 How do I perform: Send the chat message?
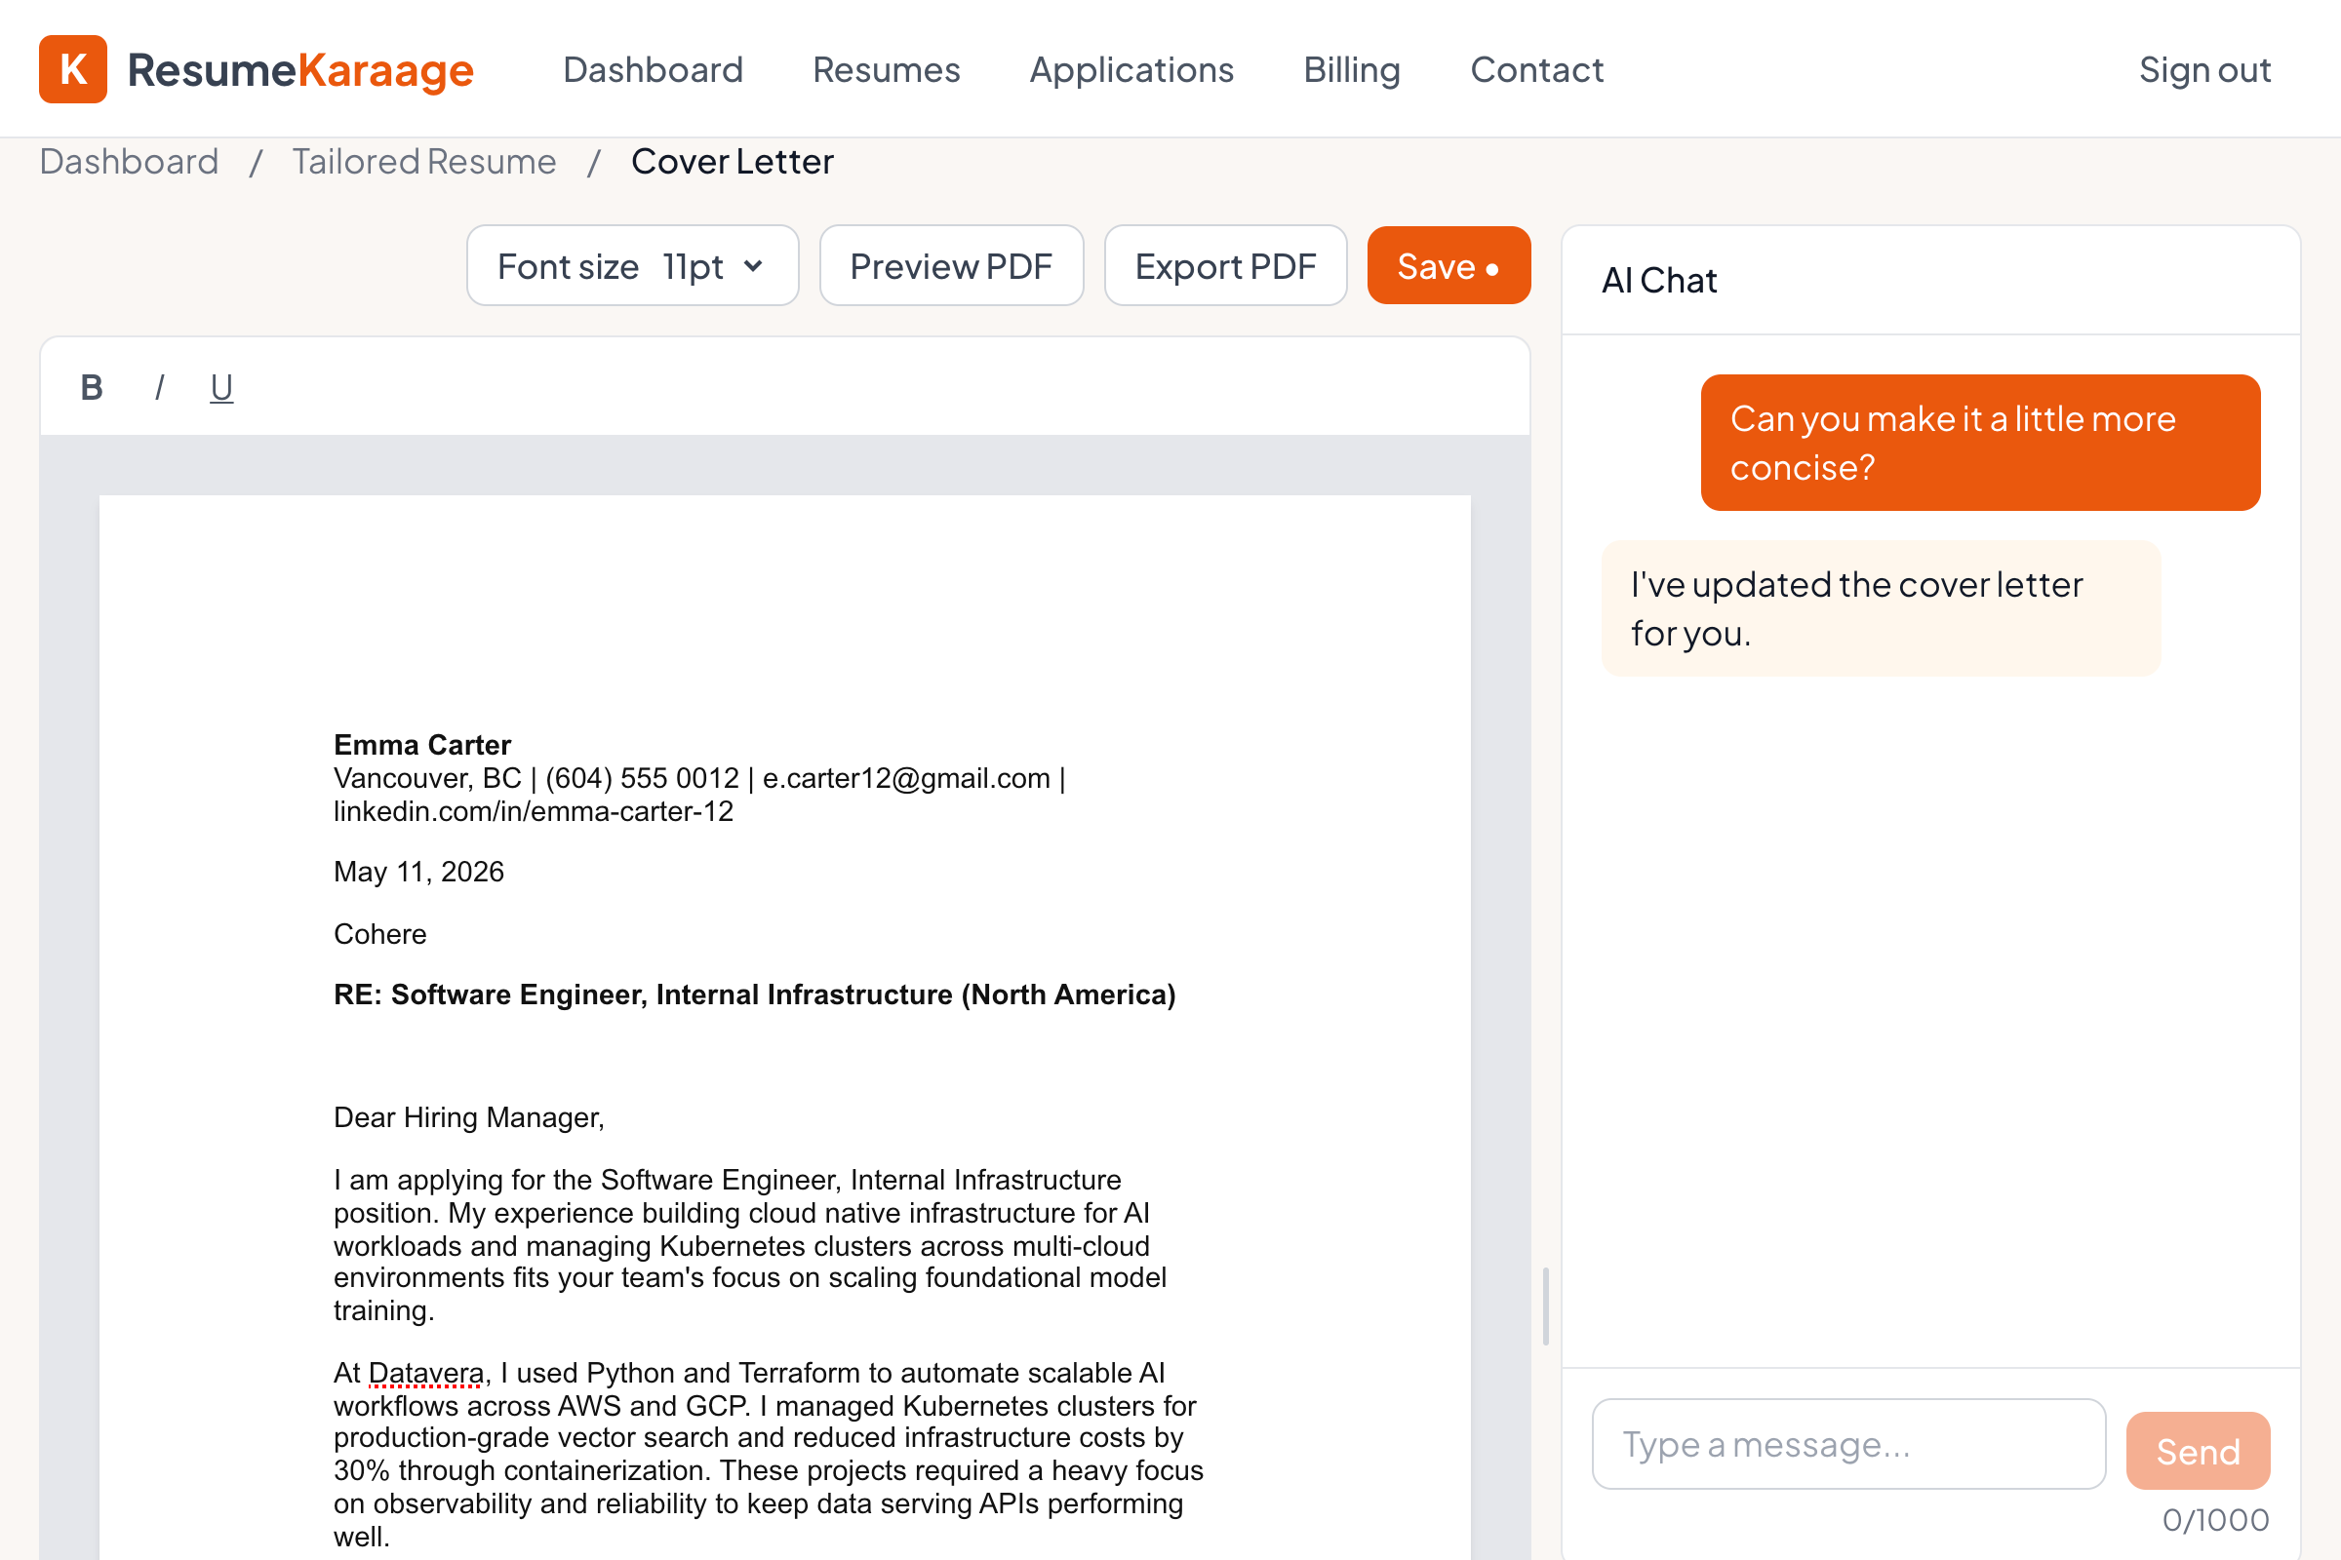(x=2198, y=1451)
